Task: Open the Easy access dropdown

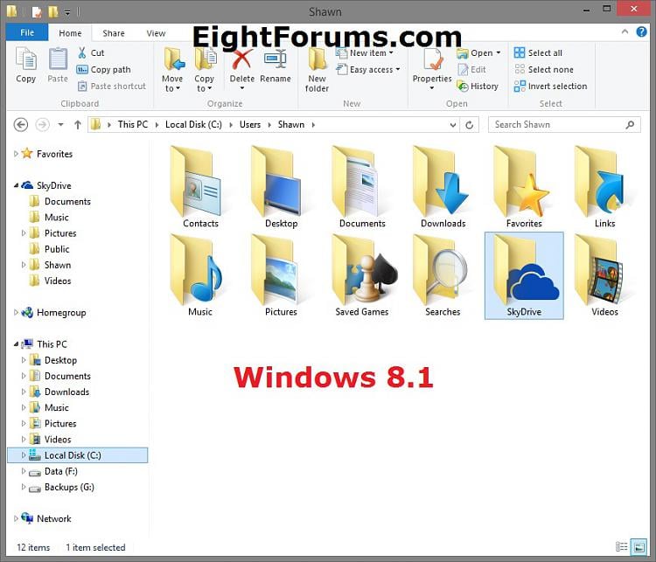Action: 368,69
